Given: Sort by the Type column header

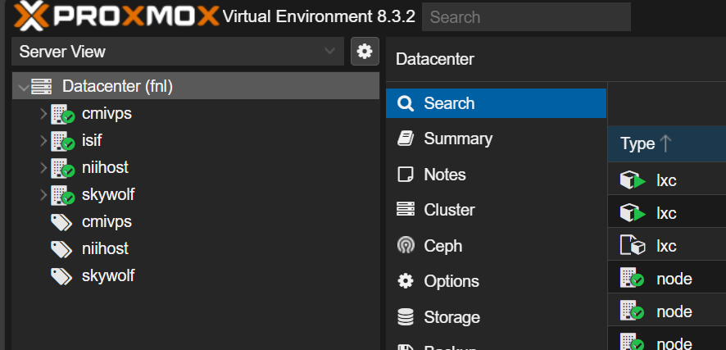Looking at the screenshot, I should 667,143.
